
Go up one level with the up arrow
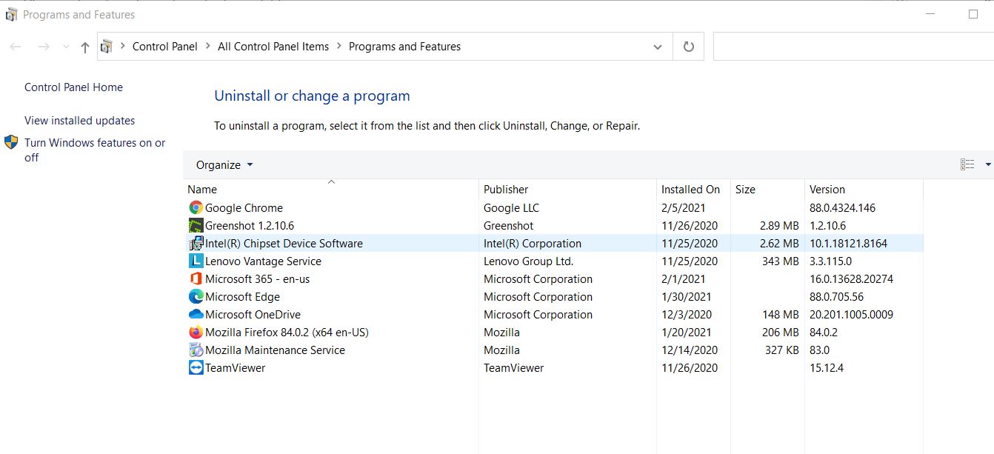click(85, 47)
